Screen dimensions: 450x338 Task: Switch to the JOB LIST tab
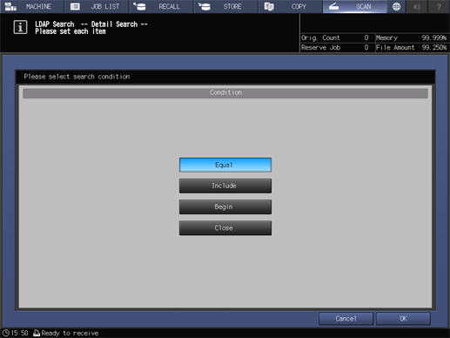tap(97, 6)
